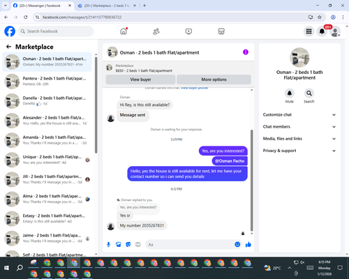Switch to the Marketplace browser tab
349x279 pixels.
(x=107, y=6)
